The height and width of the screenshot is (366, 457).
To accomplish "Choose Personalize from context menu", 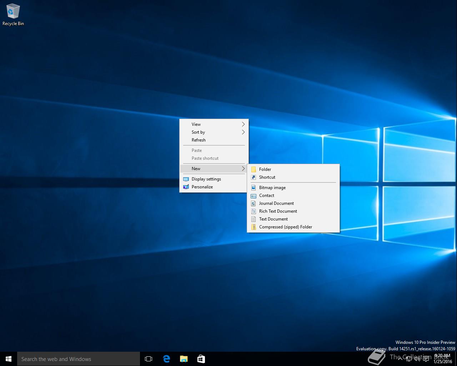I will [x=214, y=187].
